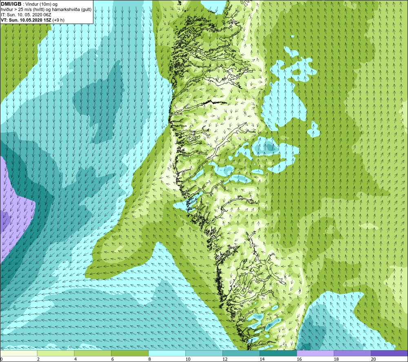408x362 pixels.
Task: Click the legend scale label 14
Action: [x=262, y=359]
